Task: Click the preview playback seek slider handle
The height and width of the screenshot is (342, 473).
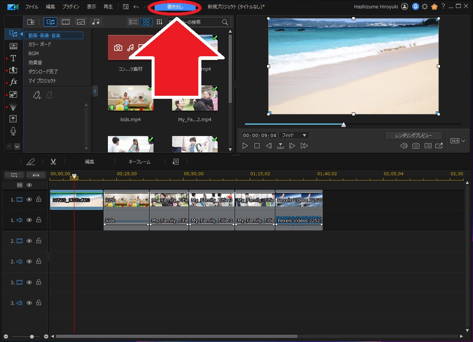Action: point(343,125)
